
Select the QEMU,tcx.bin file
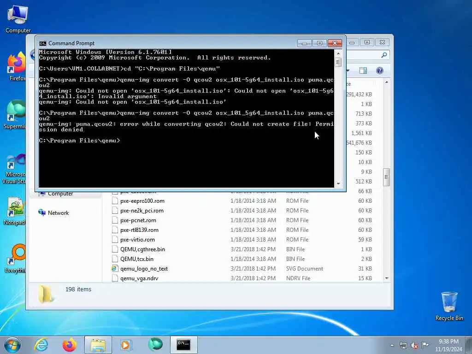[x=136, y=259]
